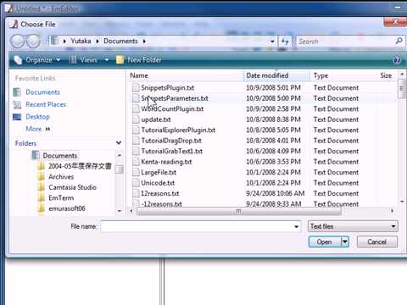This screenshot has height=305, width=407.
Task: Click the Camtasia Studio folder icon
Action: pyautogui.click(x=41, y=187)
